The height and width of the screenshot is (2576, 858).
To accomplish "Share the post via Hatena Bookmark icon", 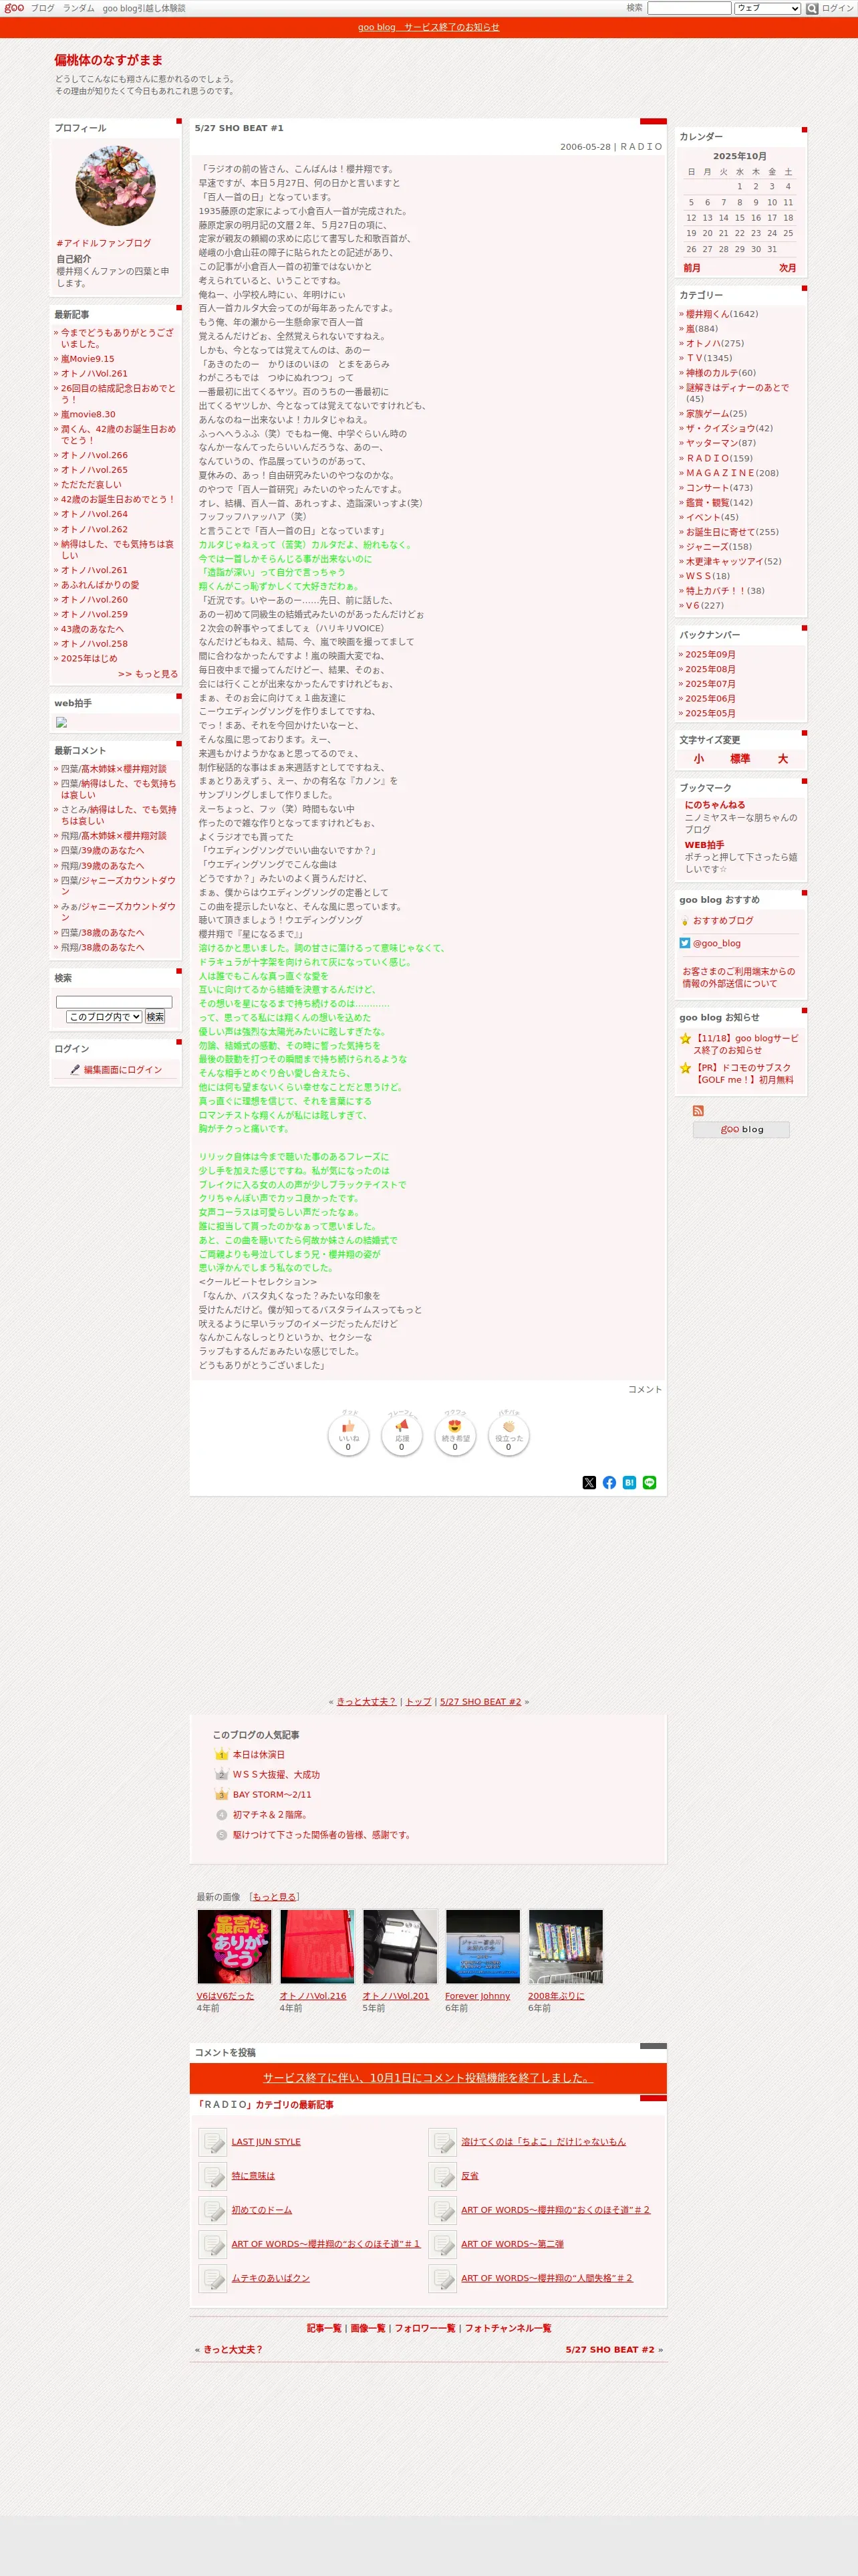I will click(629, 1482).
